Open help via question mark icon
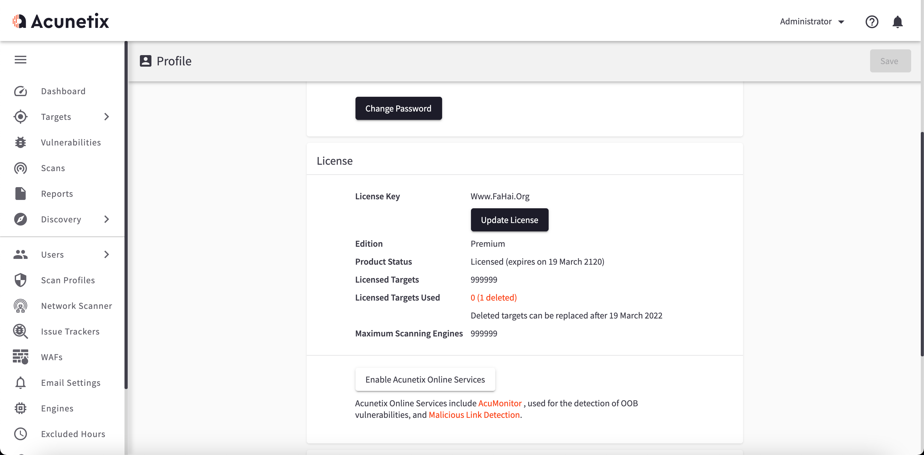Image resolution: width=924 pixels, height=455 pixels. (872, 21)
